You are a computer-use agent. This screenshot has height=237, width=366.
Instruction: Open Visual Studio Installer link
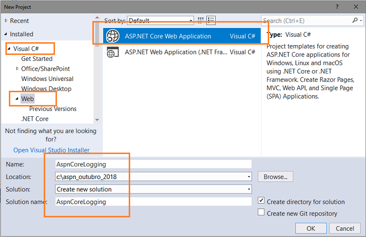point(52,150)
